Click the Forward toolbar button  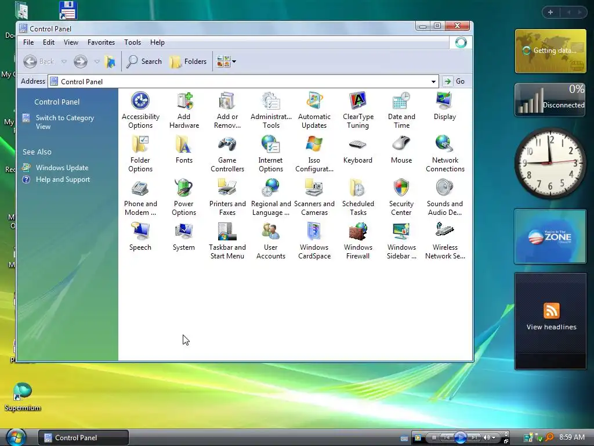[80, 62]
